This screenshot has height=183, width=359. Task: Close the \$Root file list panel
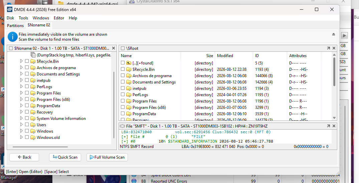pyautogui.click(x=334, y=48)
